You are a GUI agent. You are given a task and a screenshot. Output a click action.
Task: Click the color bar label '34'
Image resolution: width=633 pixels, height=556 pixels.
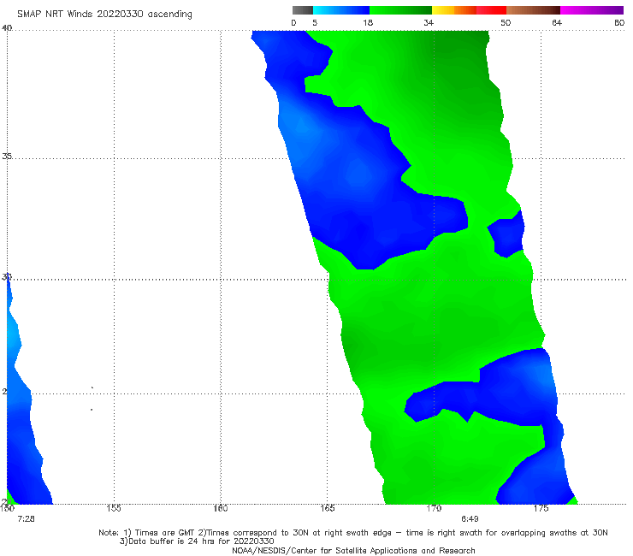429,22
